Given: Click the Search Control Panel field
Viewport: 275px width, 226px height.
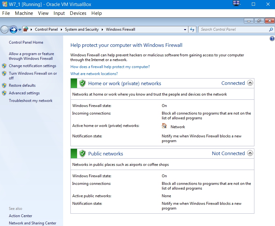Looking at the screenshot, I should (234, 29).
